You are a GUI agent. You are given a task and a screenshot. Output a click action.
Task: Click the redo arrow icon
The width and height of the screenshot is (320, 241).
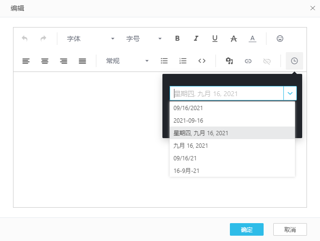point(43,39)
